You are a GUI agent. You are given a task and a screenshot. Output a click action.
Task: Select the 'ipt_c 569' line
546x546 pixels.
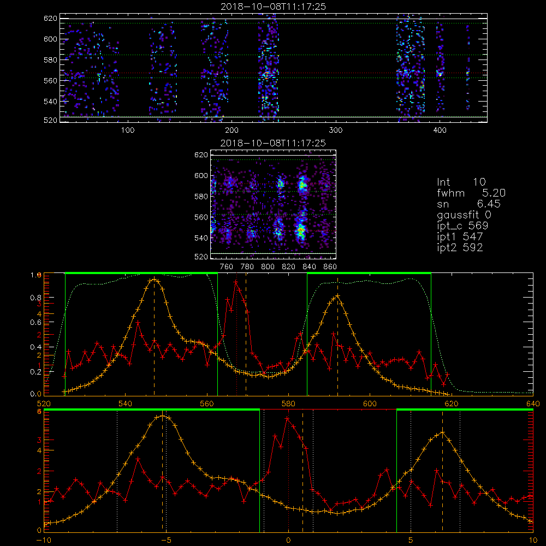pyautogui.click(x=462, y=226)
